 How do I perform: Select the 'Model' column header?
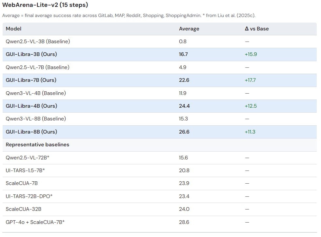point(13,28)
